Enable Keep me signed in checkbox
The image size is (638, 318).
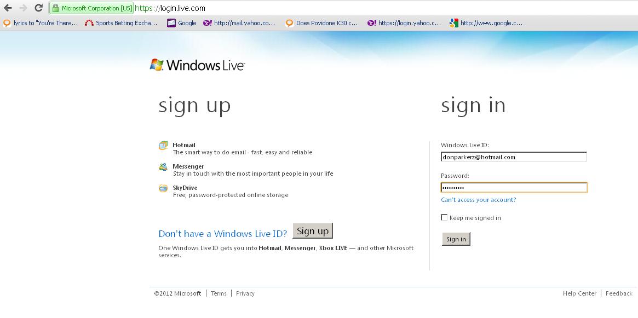click(x=444, y=218)
